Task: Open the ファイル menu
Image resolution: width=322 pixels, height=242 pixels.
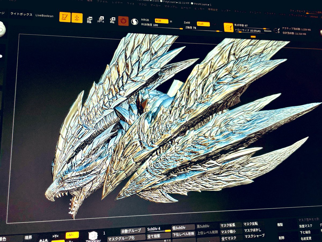Action: (x=102, y=2)
